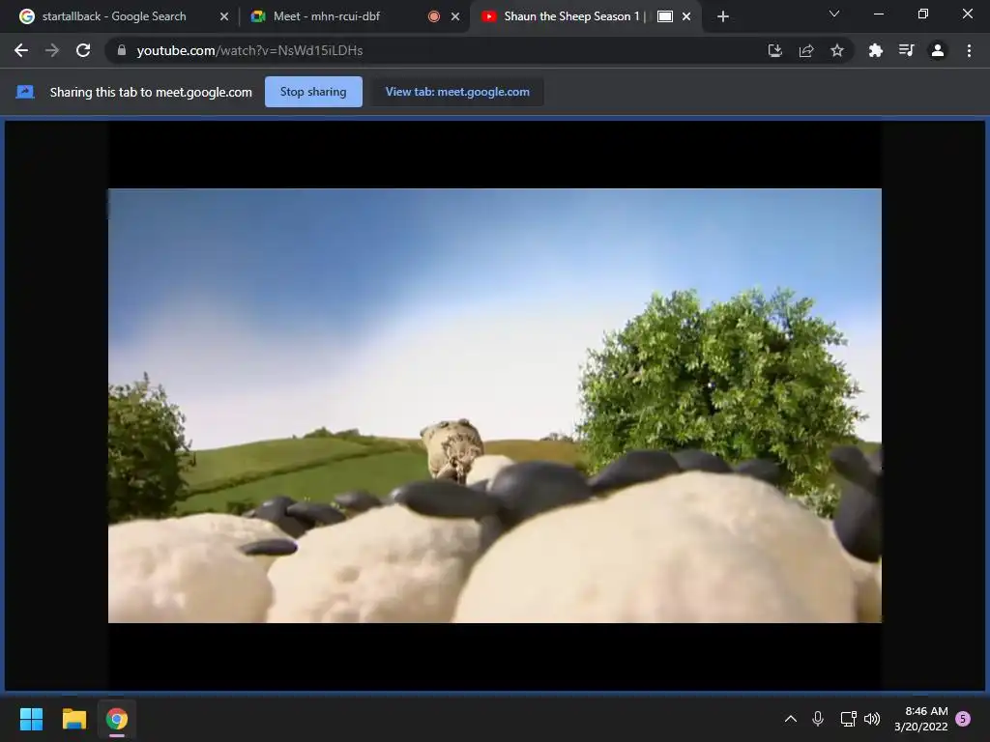This screenshot has height=742, width=990.
Task: Open network status tray icon
Action: [848, 719]
